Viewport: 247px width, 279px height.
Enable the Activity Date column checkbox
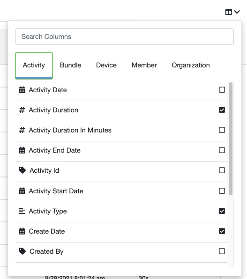(x=222, y=90)
